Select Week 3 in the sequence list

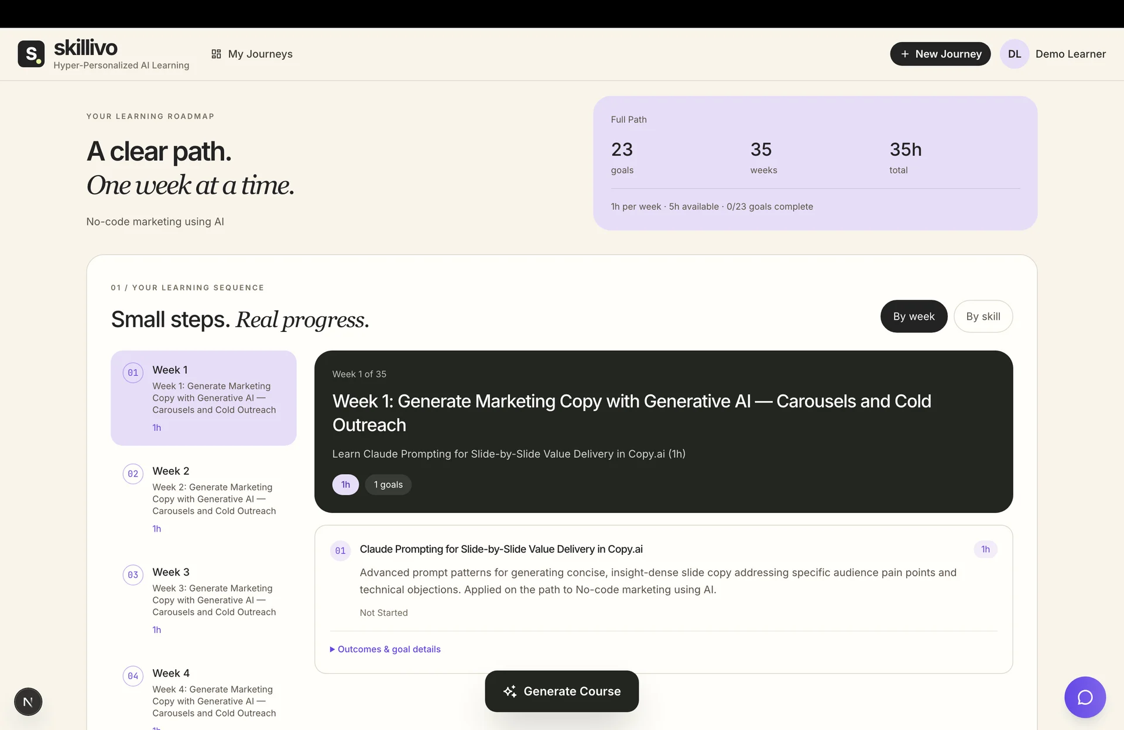pyautogui.click(x=204, y=600)
